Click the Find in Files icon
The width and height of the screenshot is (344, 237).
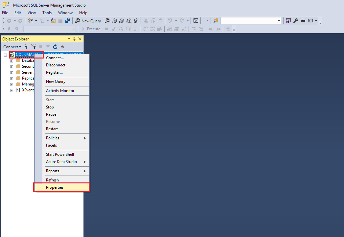point(216,21)
